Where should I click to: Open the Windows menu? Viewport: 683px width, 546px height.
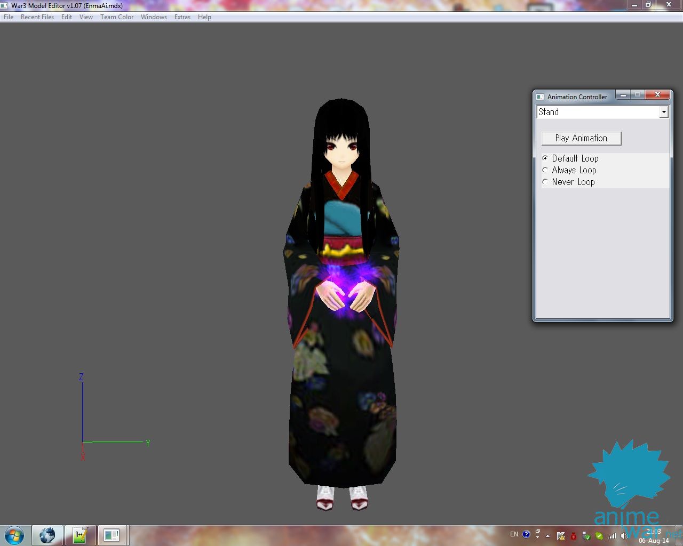point(154,17)
